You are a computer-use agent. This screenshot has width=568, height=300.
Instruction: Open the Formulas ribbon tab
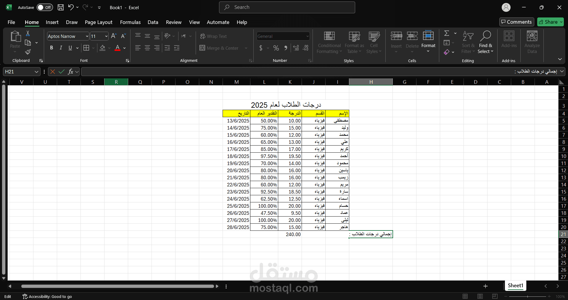coord(130,22)
